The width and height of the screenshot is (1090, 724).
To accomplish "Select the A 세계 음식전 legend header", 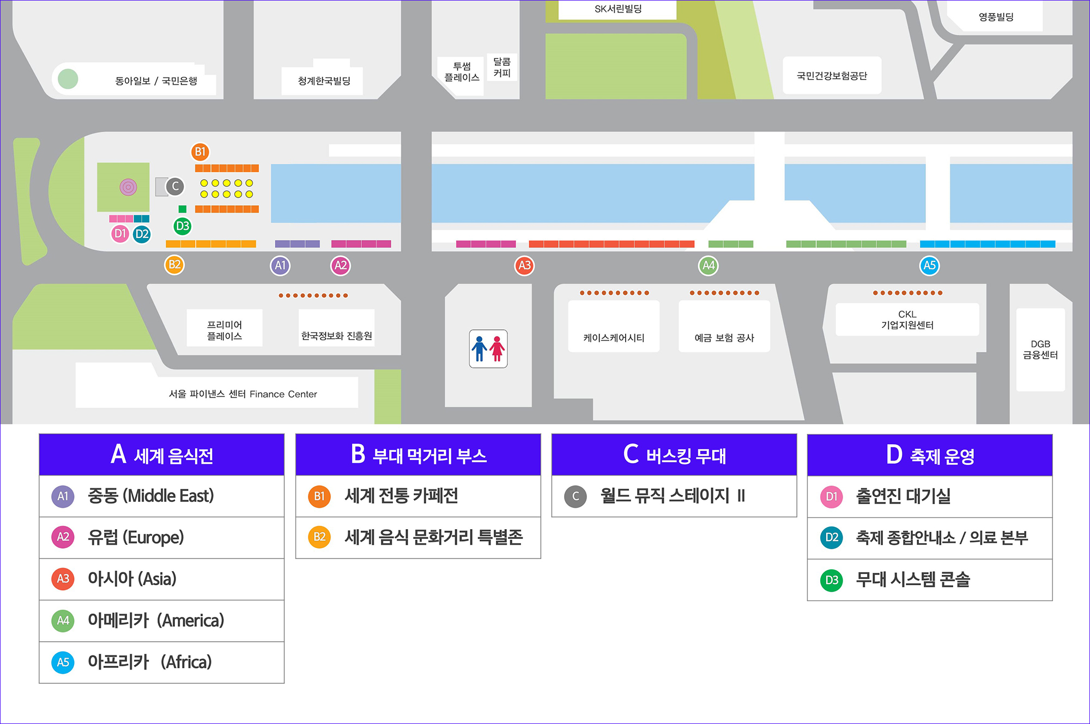I will click(x=162, y=455).
